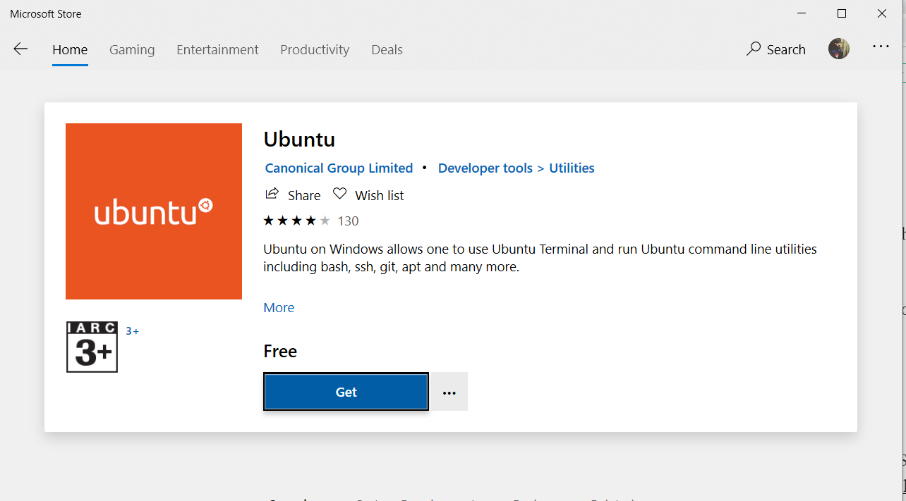Expand description with More link

279,307
